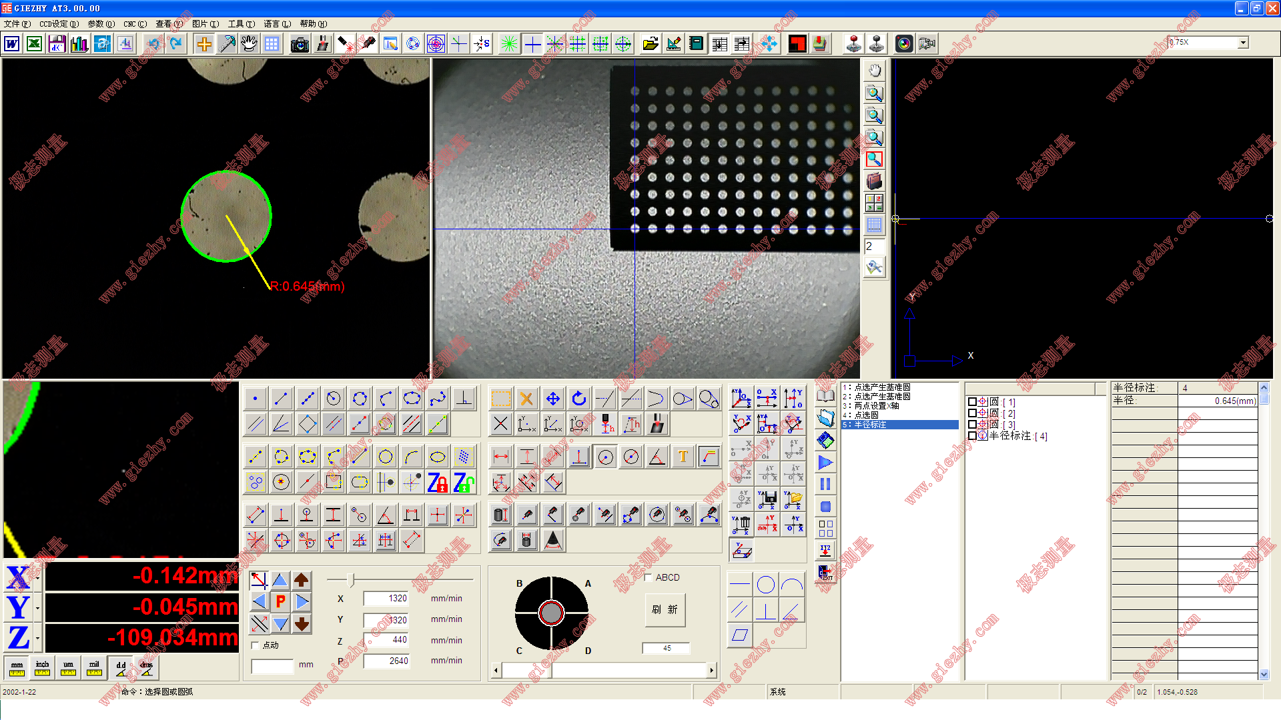1281x720 pixels.
Task: Open the 0.75X magnification dropdown
Action: click(1243, 43)
